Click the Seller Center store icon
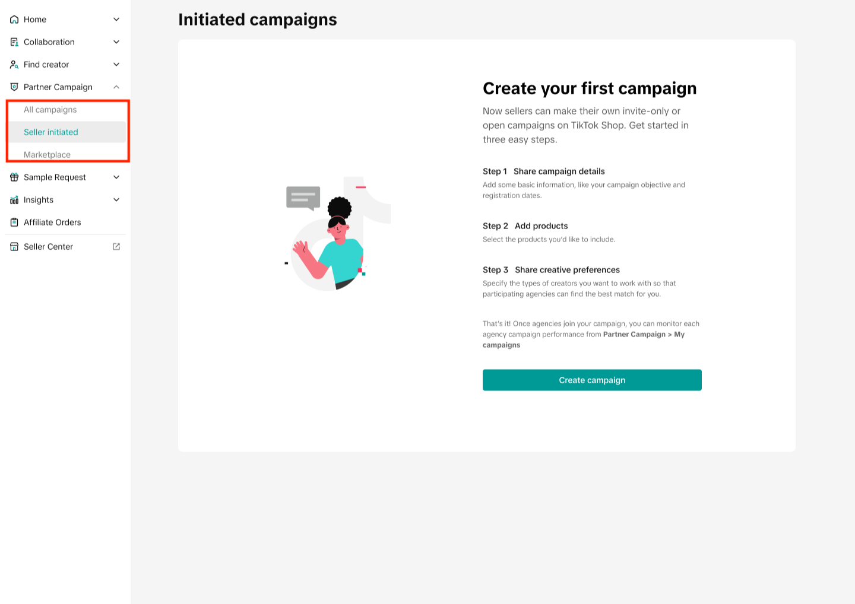This screenshot has height=604, width=855. (x=14, y=247)
